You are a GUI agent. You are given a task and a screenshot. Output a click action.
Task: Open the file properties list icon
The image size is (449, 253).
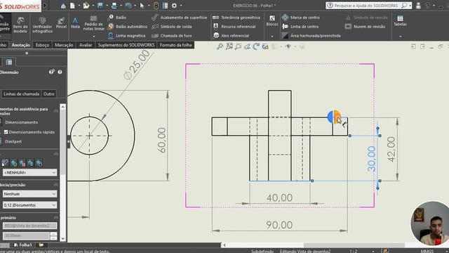(x=166, y=6)
